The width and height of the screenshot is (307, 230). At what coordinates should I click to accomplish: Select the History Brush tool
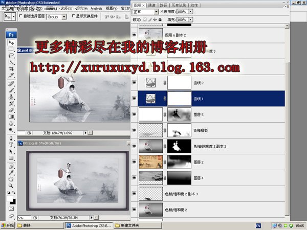pos(11,103)
